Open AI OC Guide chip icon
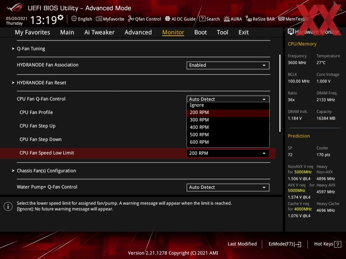Viewport: 346px width, 259px height. point(167,19)
